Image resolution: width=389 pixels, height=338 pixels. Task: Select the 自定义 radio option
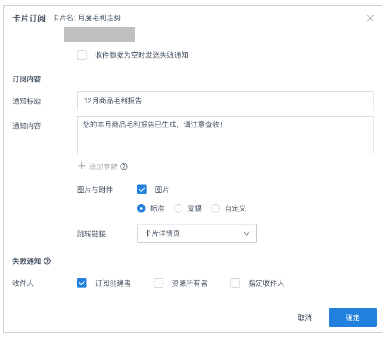[215, 208]
